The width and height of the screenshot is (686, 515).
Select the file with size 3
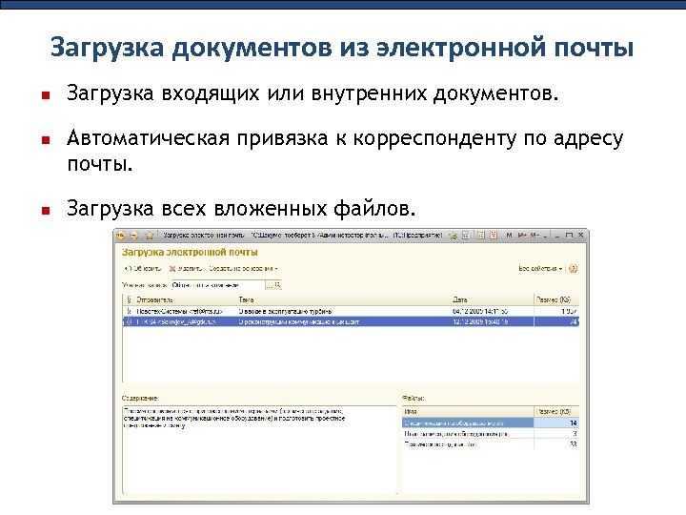click(491, 434)
